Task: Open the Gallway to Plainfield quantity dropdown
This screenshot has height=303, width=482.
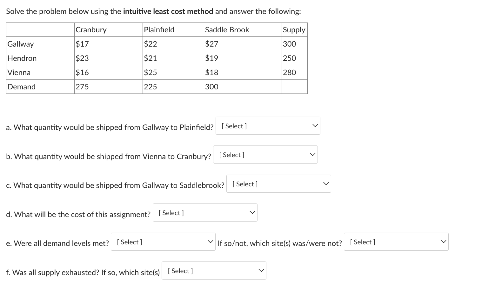Action: [268, 126]
